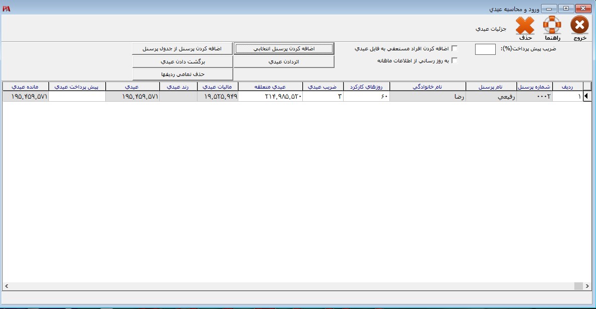Click the horizontal scrollbar left arrow

point(7,286)
